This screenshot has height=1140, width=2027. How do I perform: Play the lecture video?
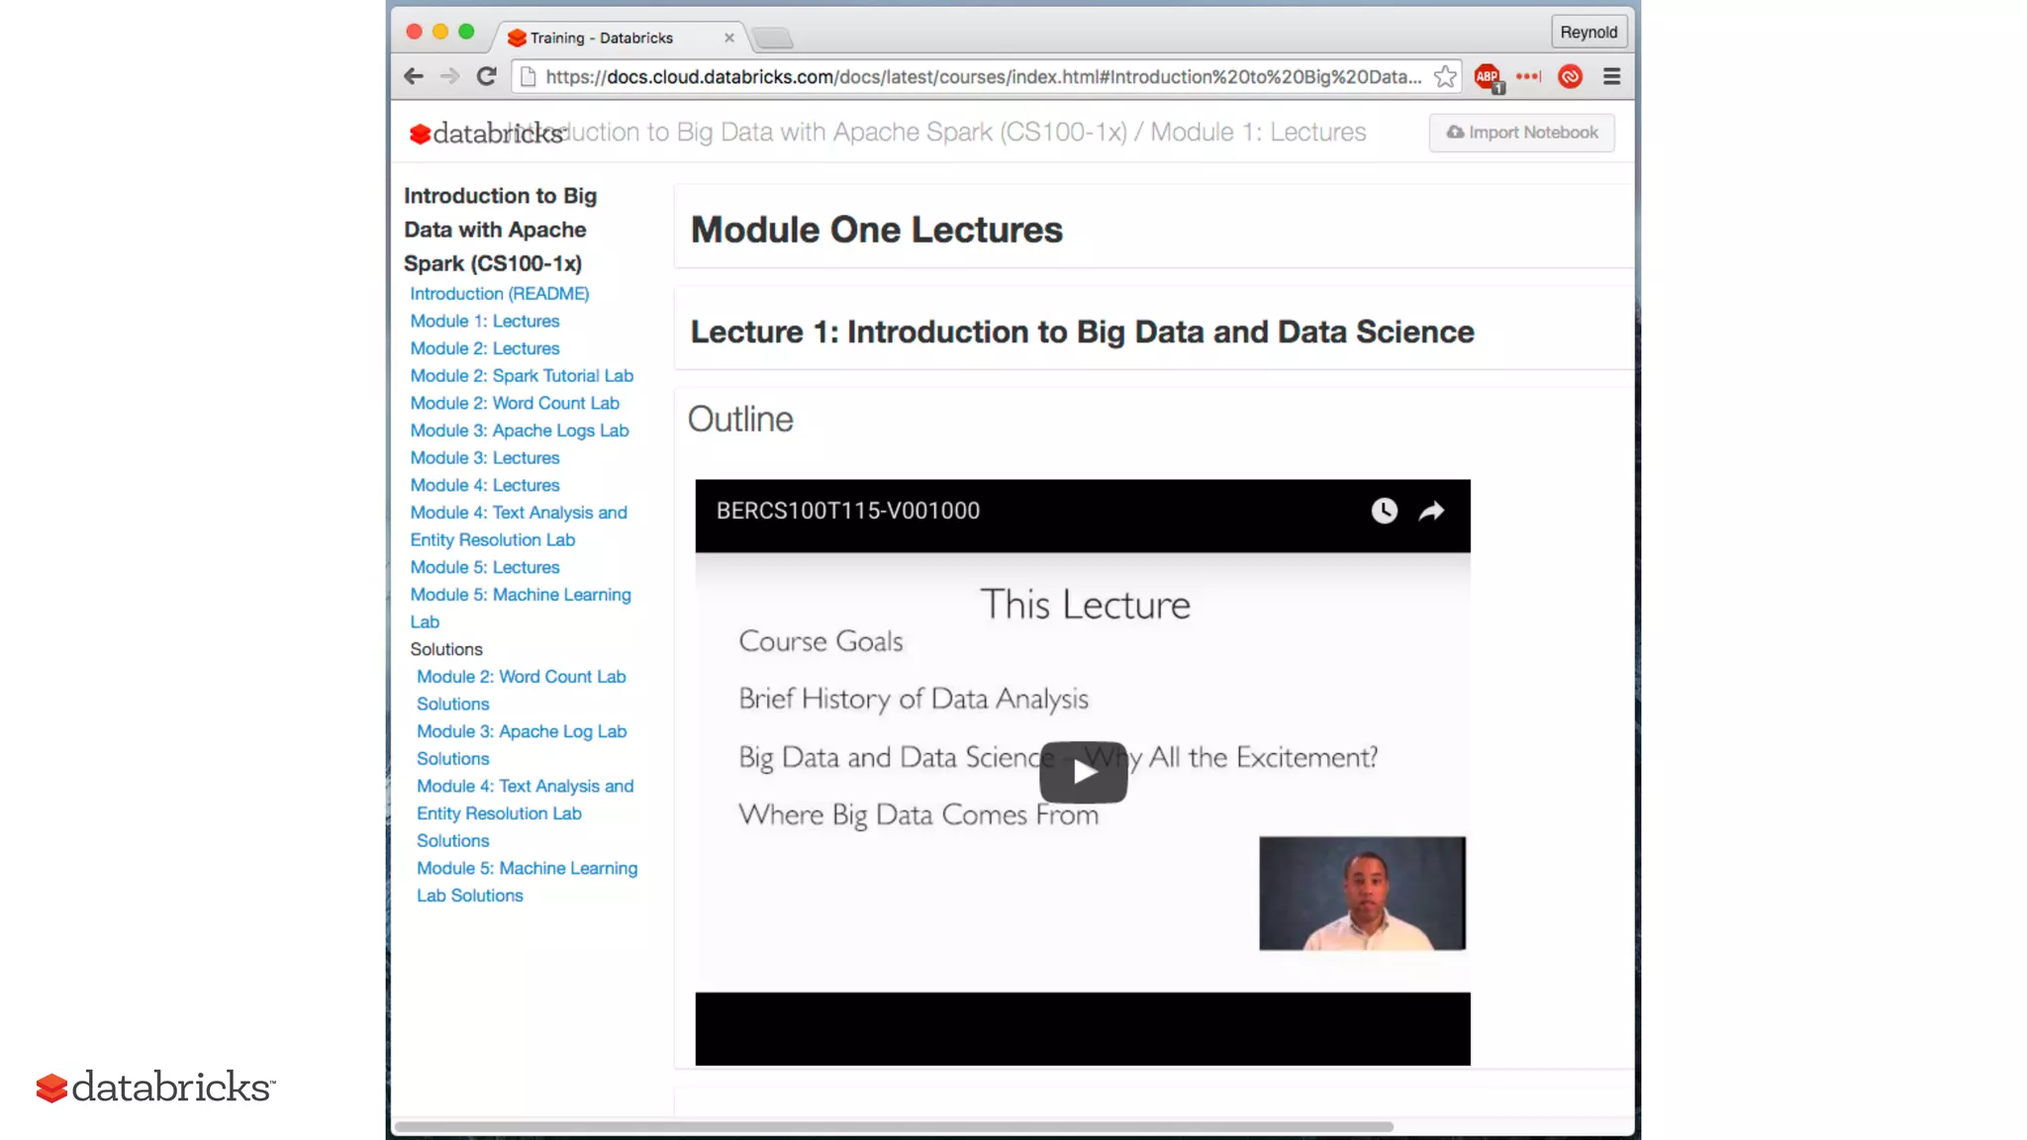[x=1083, y=772]
